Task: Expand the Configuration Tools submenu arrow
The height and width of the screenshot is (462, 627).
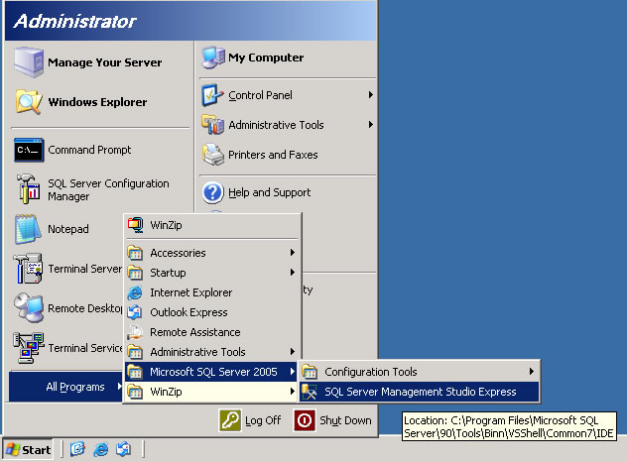Action: pyautogui.click(x=532, y=372)
